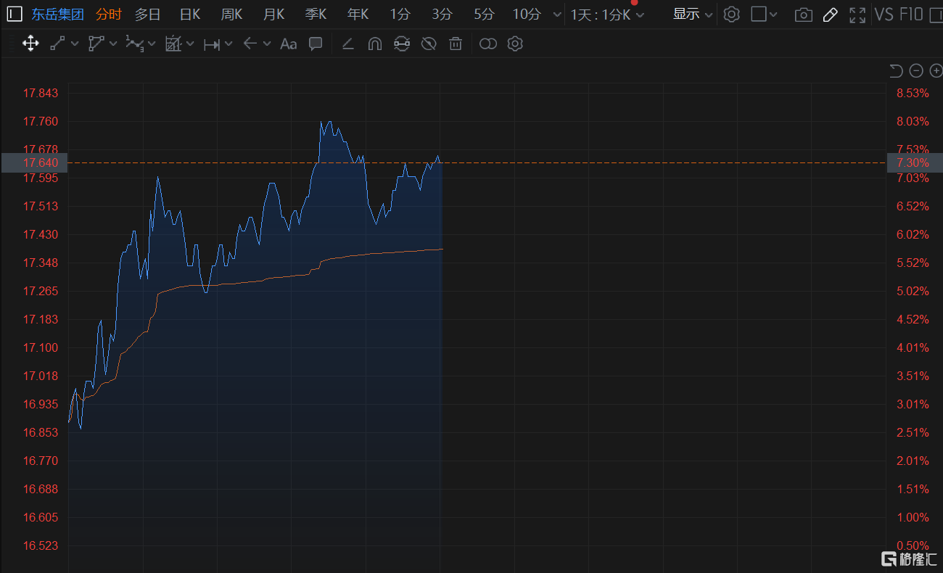Select the left arrow marker tool
This screenshot has width=943, height=573.
click(250, 44)
